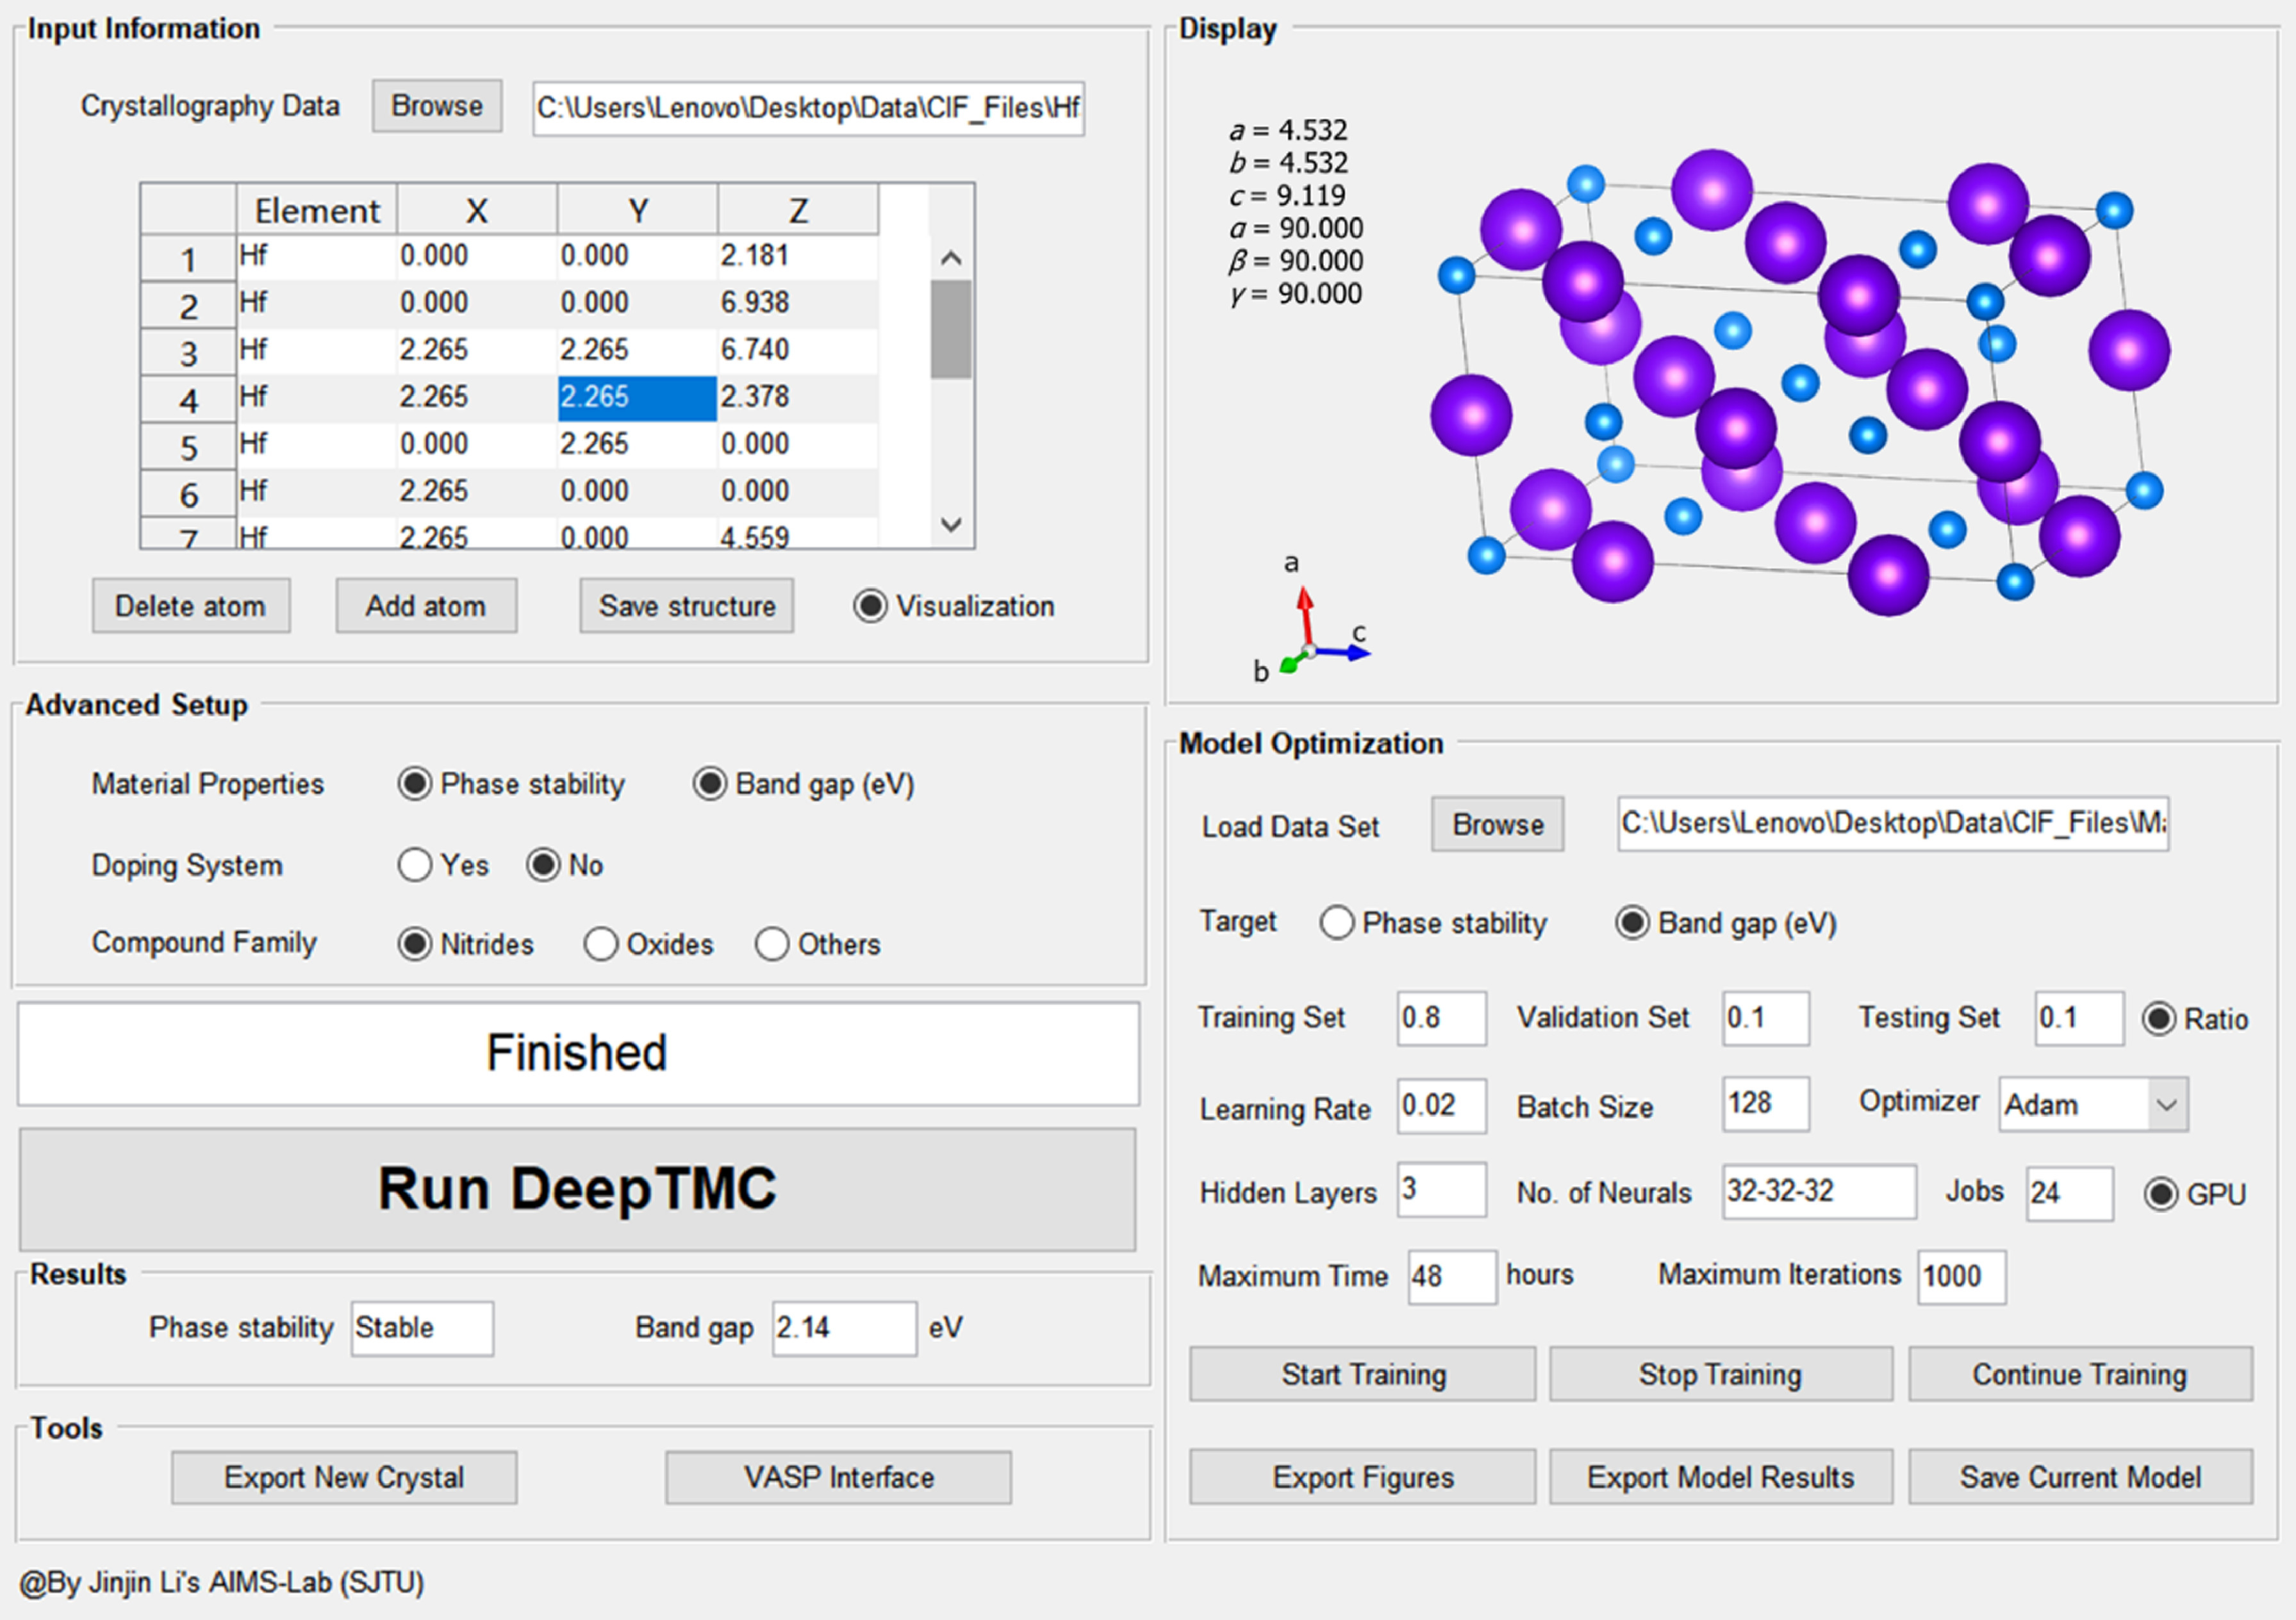Screen dimensions: 2296x1620
Task: Browse for Crystallography Data file
Action: click(437, 106)
